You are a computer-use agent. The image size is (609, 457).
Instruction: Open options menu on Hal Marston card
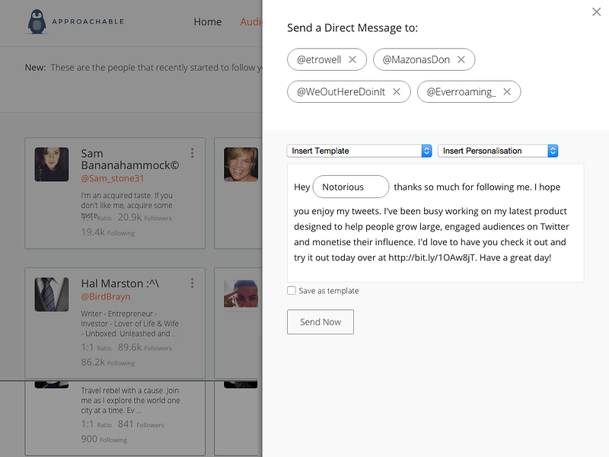(193, 283)
